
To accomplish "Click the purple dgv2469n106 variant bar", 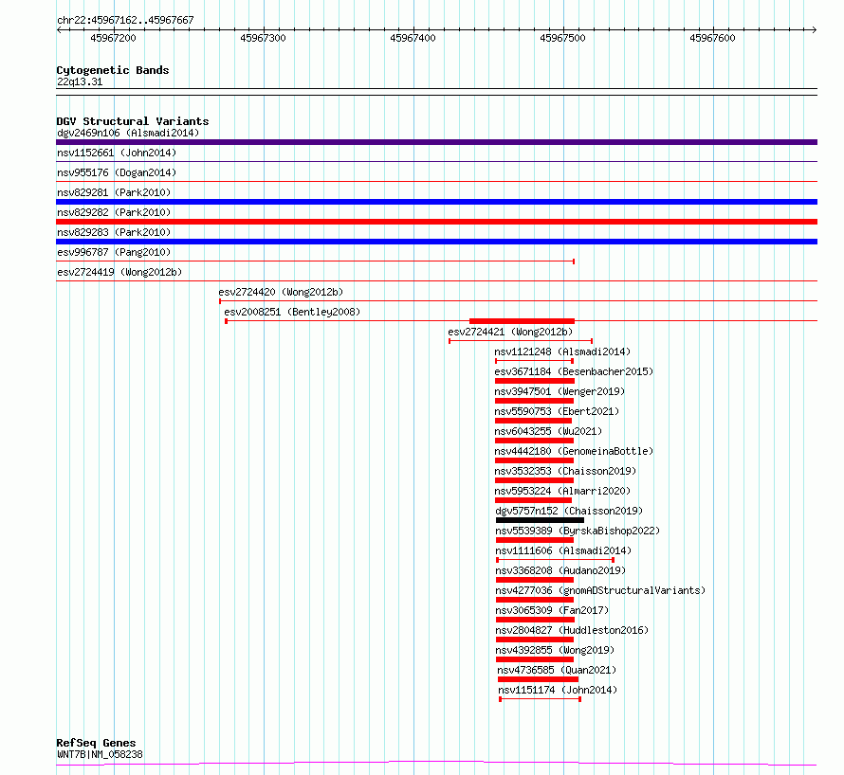I will (436, 142).
